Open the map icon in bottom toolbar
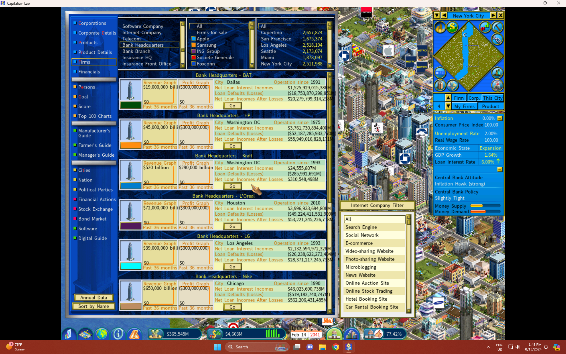The width and height of the screenshot is (566, 354). 85,334
